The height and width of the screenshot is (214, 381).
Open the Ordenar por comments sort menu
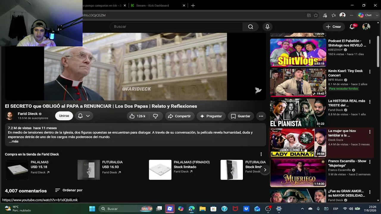tap(69, 190)
